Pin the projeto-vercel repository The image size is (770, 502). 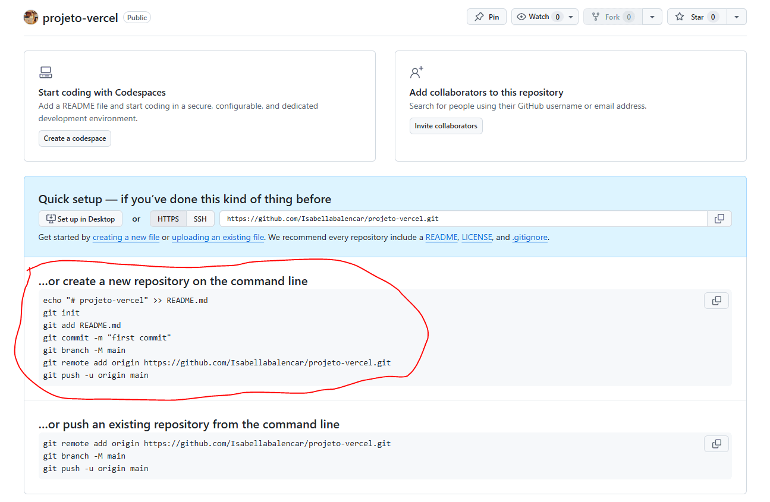pos(486,17)
